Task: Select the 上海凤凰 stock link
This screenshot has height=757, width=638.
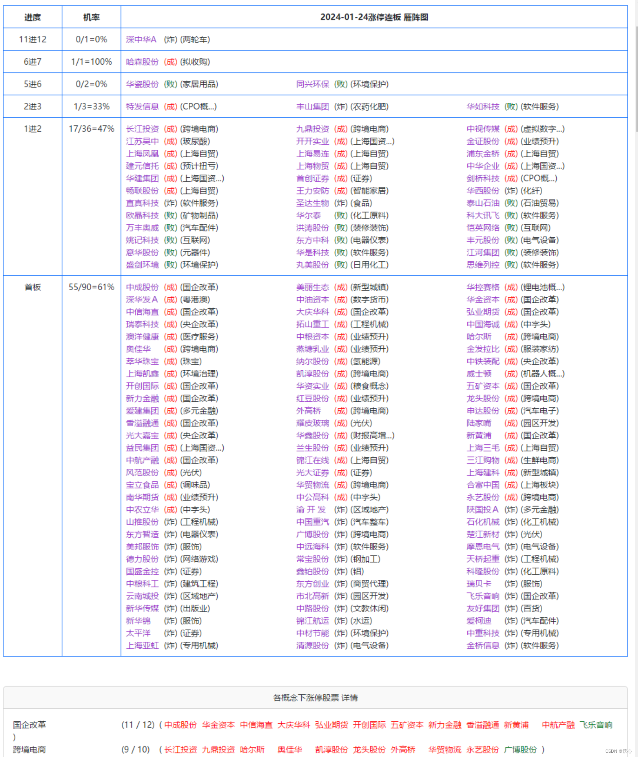Action: coord(142,154)
